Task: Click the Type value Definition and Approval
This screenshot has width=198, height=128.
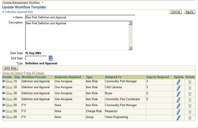Action: tap(41, 63)
